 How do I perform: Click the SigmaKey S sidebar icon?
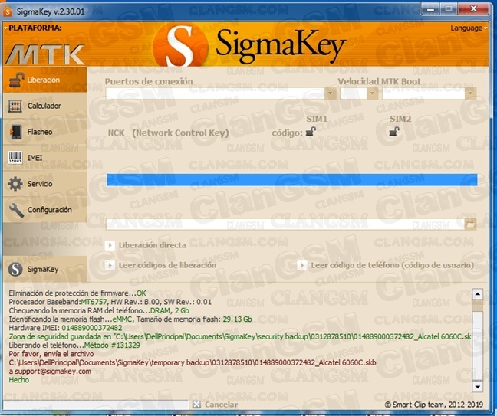pyautogui.click(x=15, y=269)
